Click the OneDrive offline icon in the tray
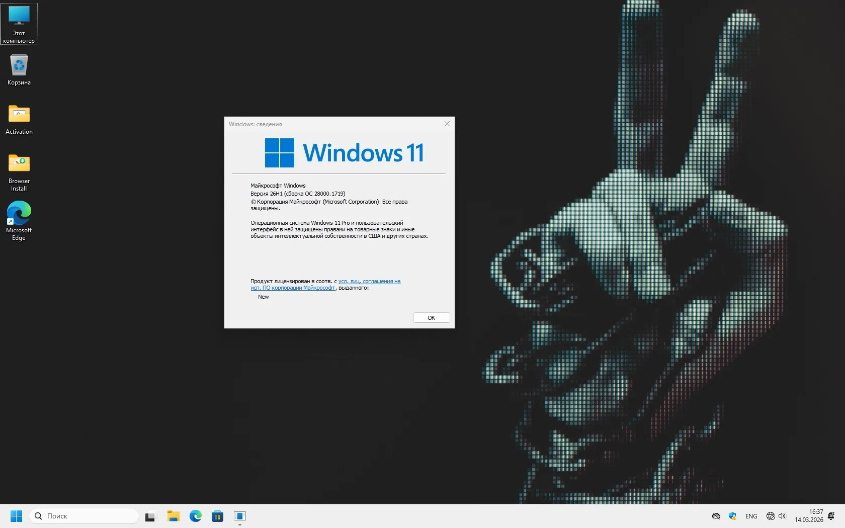This screenshot has width=845, height=528. coord(716,516)
